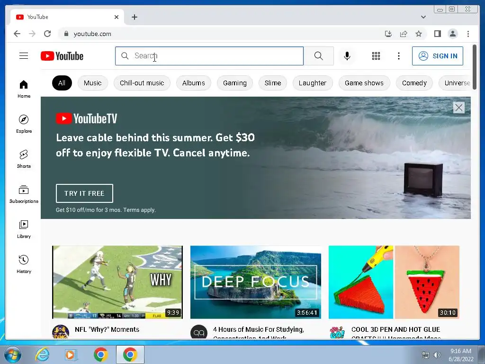Open the YouTube apps grid
The height and width of the screenshot is (364, 485).
tap(376, 56)
